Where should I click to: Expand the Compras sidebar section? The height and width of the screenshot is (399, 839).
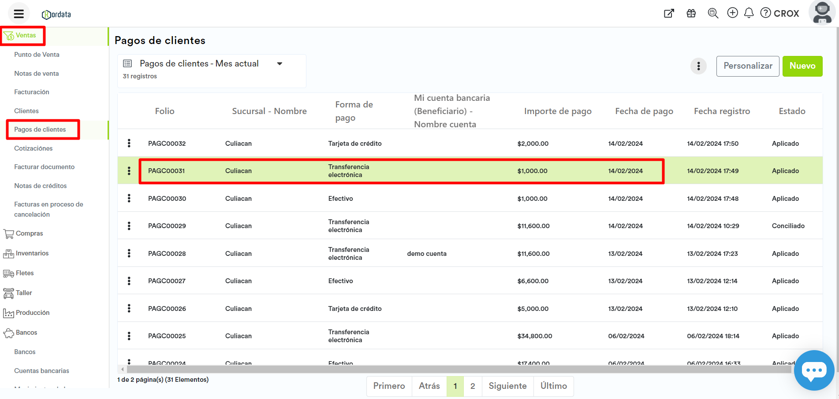click(29, 233)
